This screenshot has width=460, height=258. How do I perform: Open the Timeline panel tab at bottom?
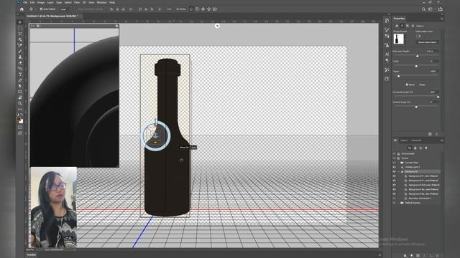tap(32, 255)
